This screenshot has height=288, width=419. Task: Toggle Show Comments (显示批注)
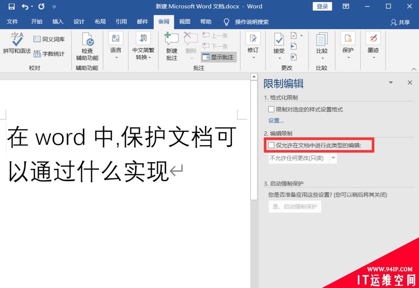point(218,57)
